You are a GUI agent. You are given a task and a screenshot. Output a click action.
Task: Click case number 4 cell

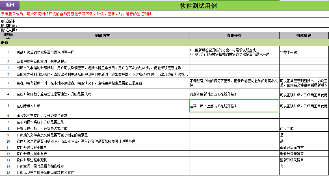point(8,94)
